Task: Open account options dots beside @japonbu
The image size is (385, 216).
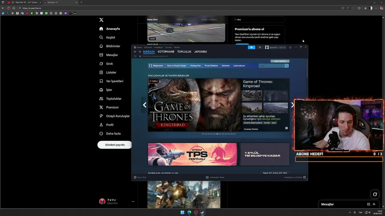Action: (x=133, y=202)
